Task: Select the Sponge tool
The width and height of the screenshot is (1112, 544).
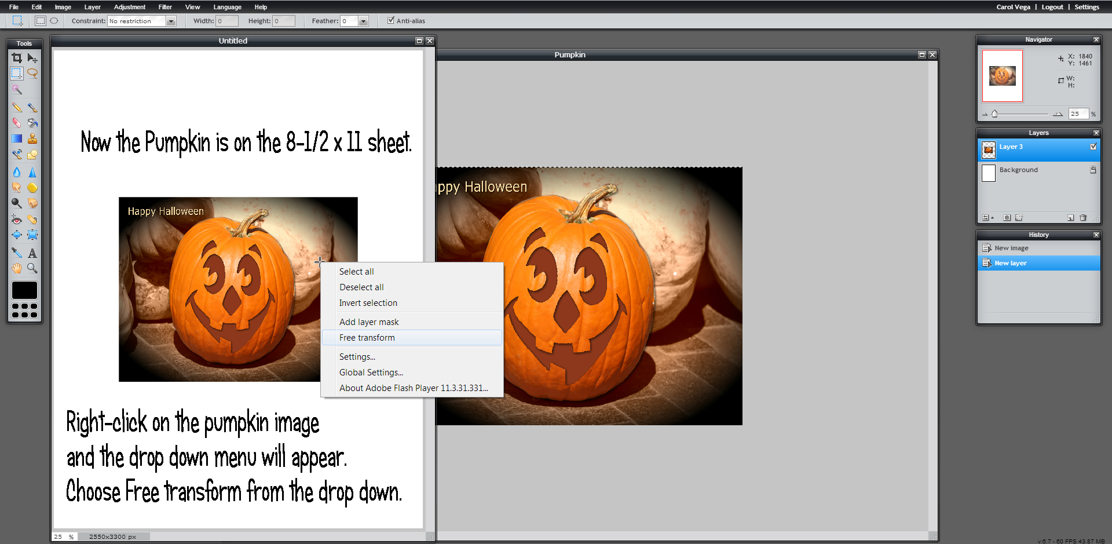Action: [x=32, y=188]
